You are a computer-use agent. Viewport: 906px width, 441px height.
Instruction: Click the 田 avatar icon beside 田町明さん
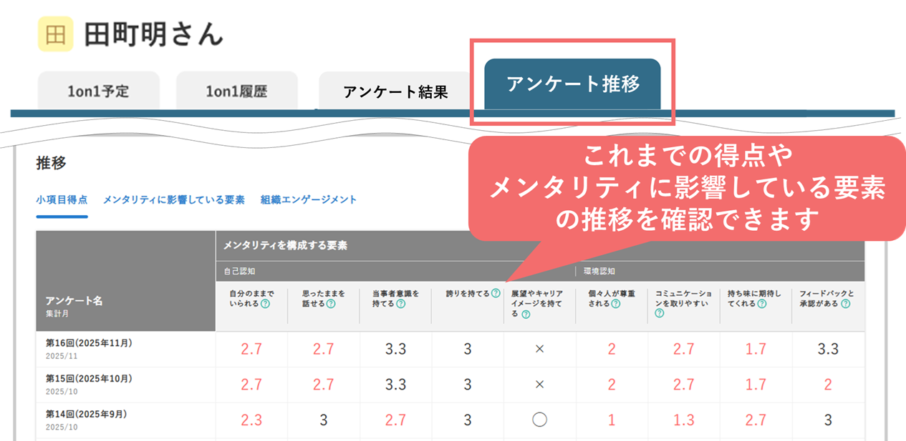pyautogui.click(x=55, y=34)
